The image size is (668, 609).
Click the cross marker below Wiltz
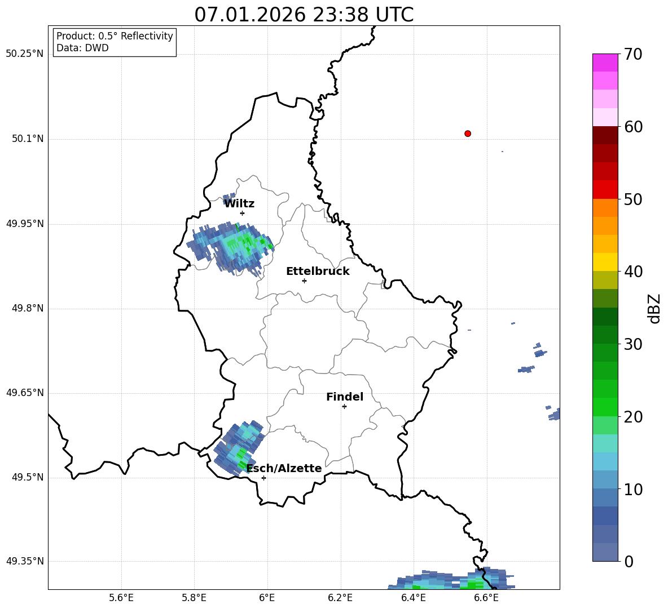tap(243, 213)
